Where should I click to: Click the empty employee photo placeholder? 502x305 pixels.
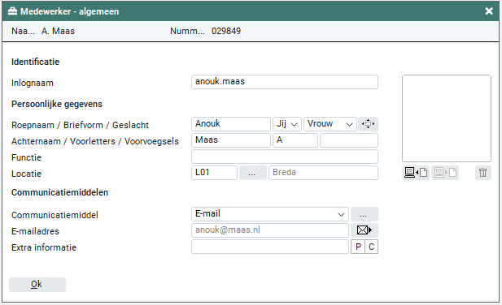click(447, 118)
